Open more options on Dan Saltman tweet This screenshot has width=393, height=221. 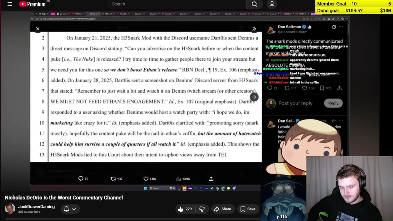tap(341, 27)
